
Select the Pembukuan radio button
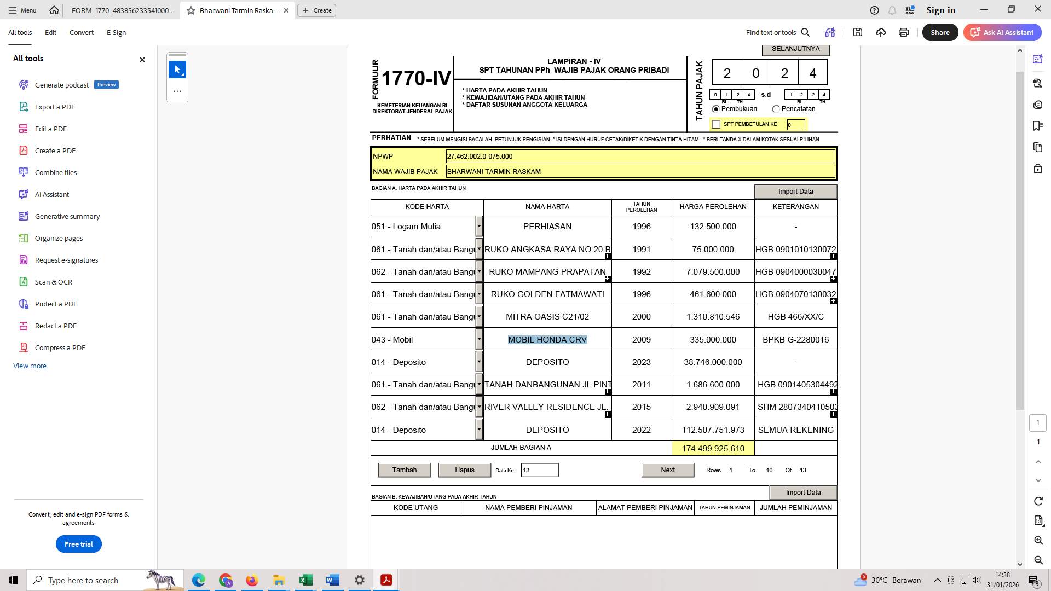717,108
